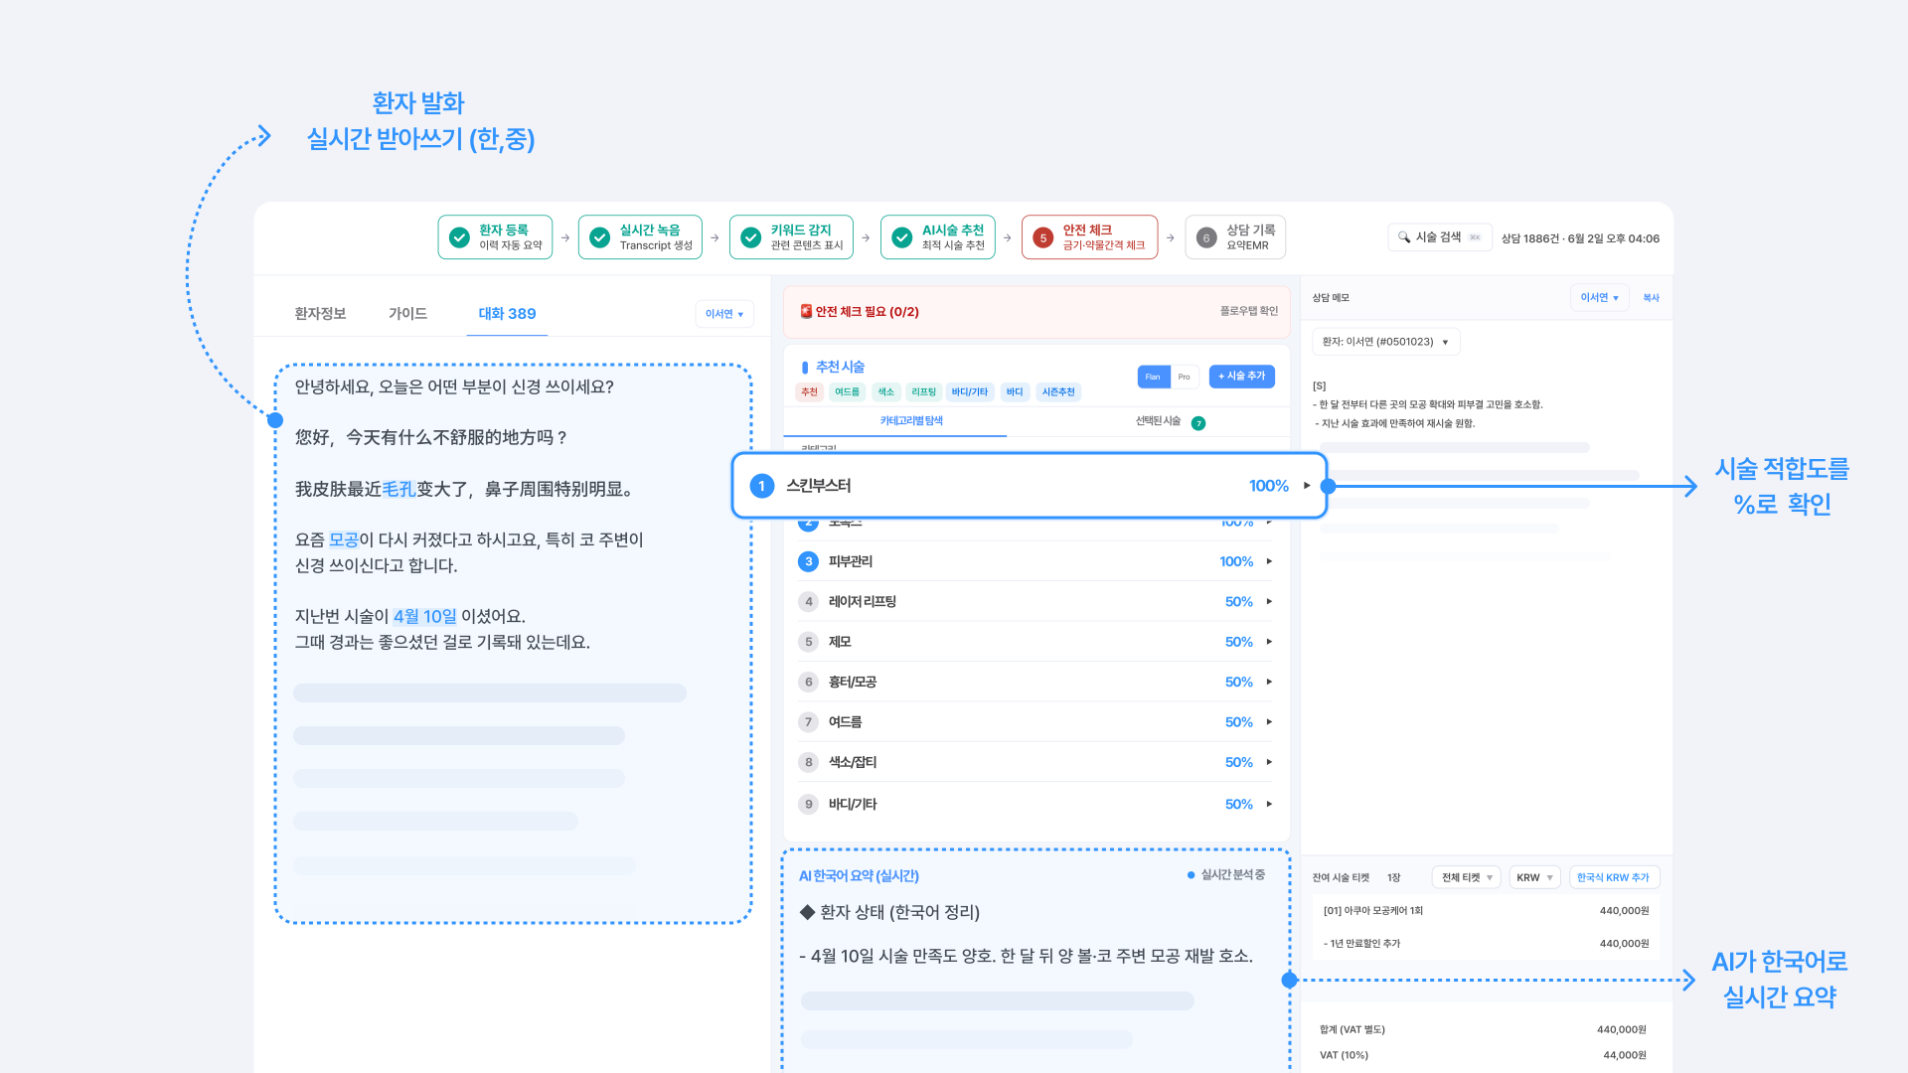Click the magnifier icon in 시술 검색
This screenshot has height=1073, width=1908.
pos(1404,236)
